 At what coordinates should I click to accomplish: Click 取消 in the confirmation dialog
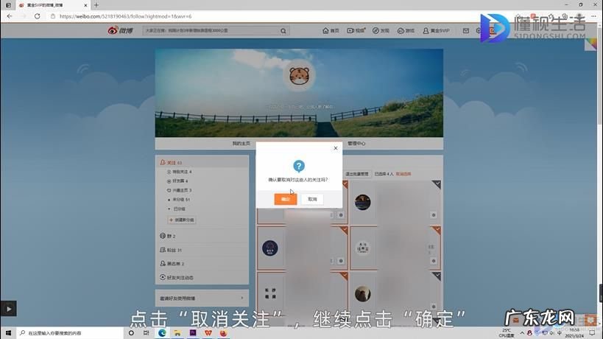(312, 199)
